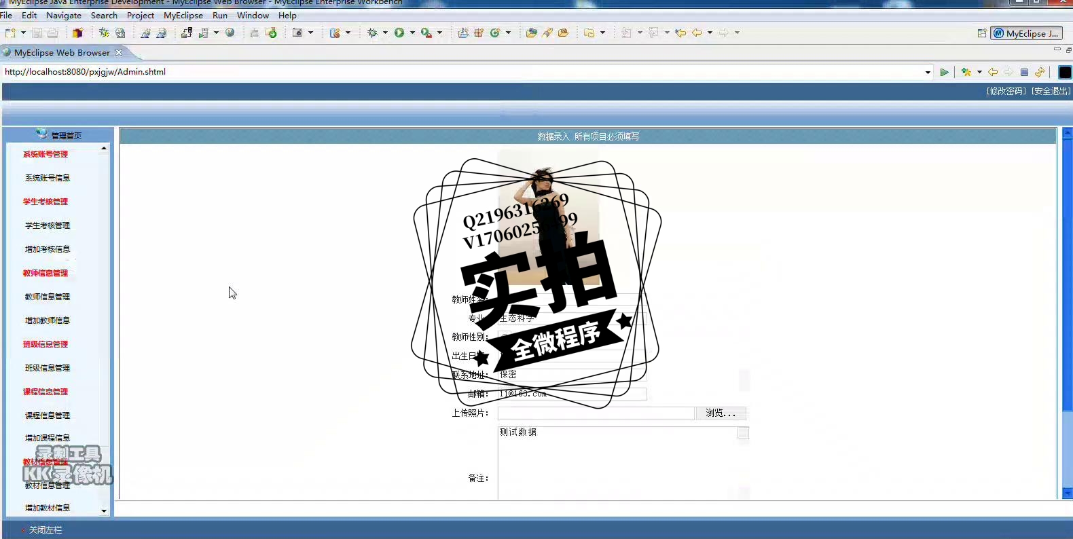Open the Navigate menu

64,15
